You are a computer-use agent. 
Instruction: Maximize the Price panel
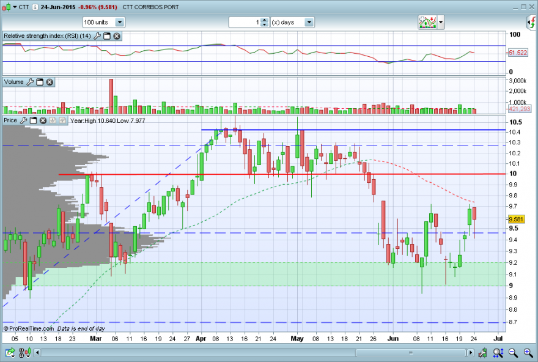point(33,120)
